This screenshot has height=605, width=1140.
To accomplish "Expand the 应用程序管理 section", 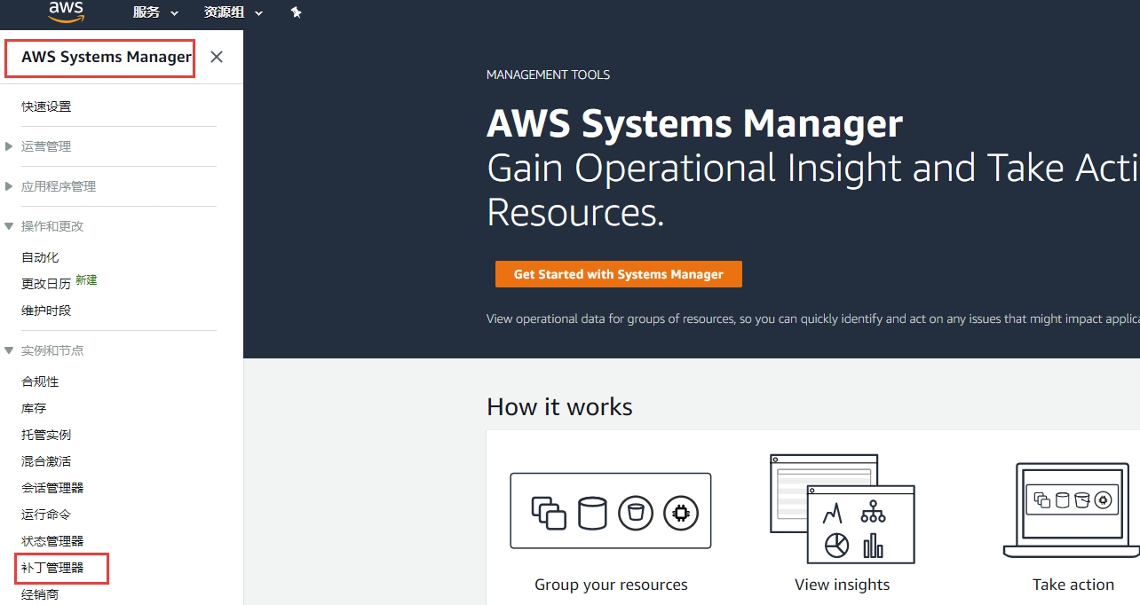I will click(58, 186).
